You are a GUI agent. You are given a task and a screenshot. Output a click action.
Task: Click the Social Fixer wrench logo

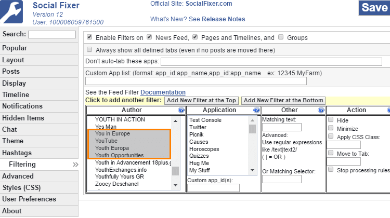point(11,11)
